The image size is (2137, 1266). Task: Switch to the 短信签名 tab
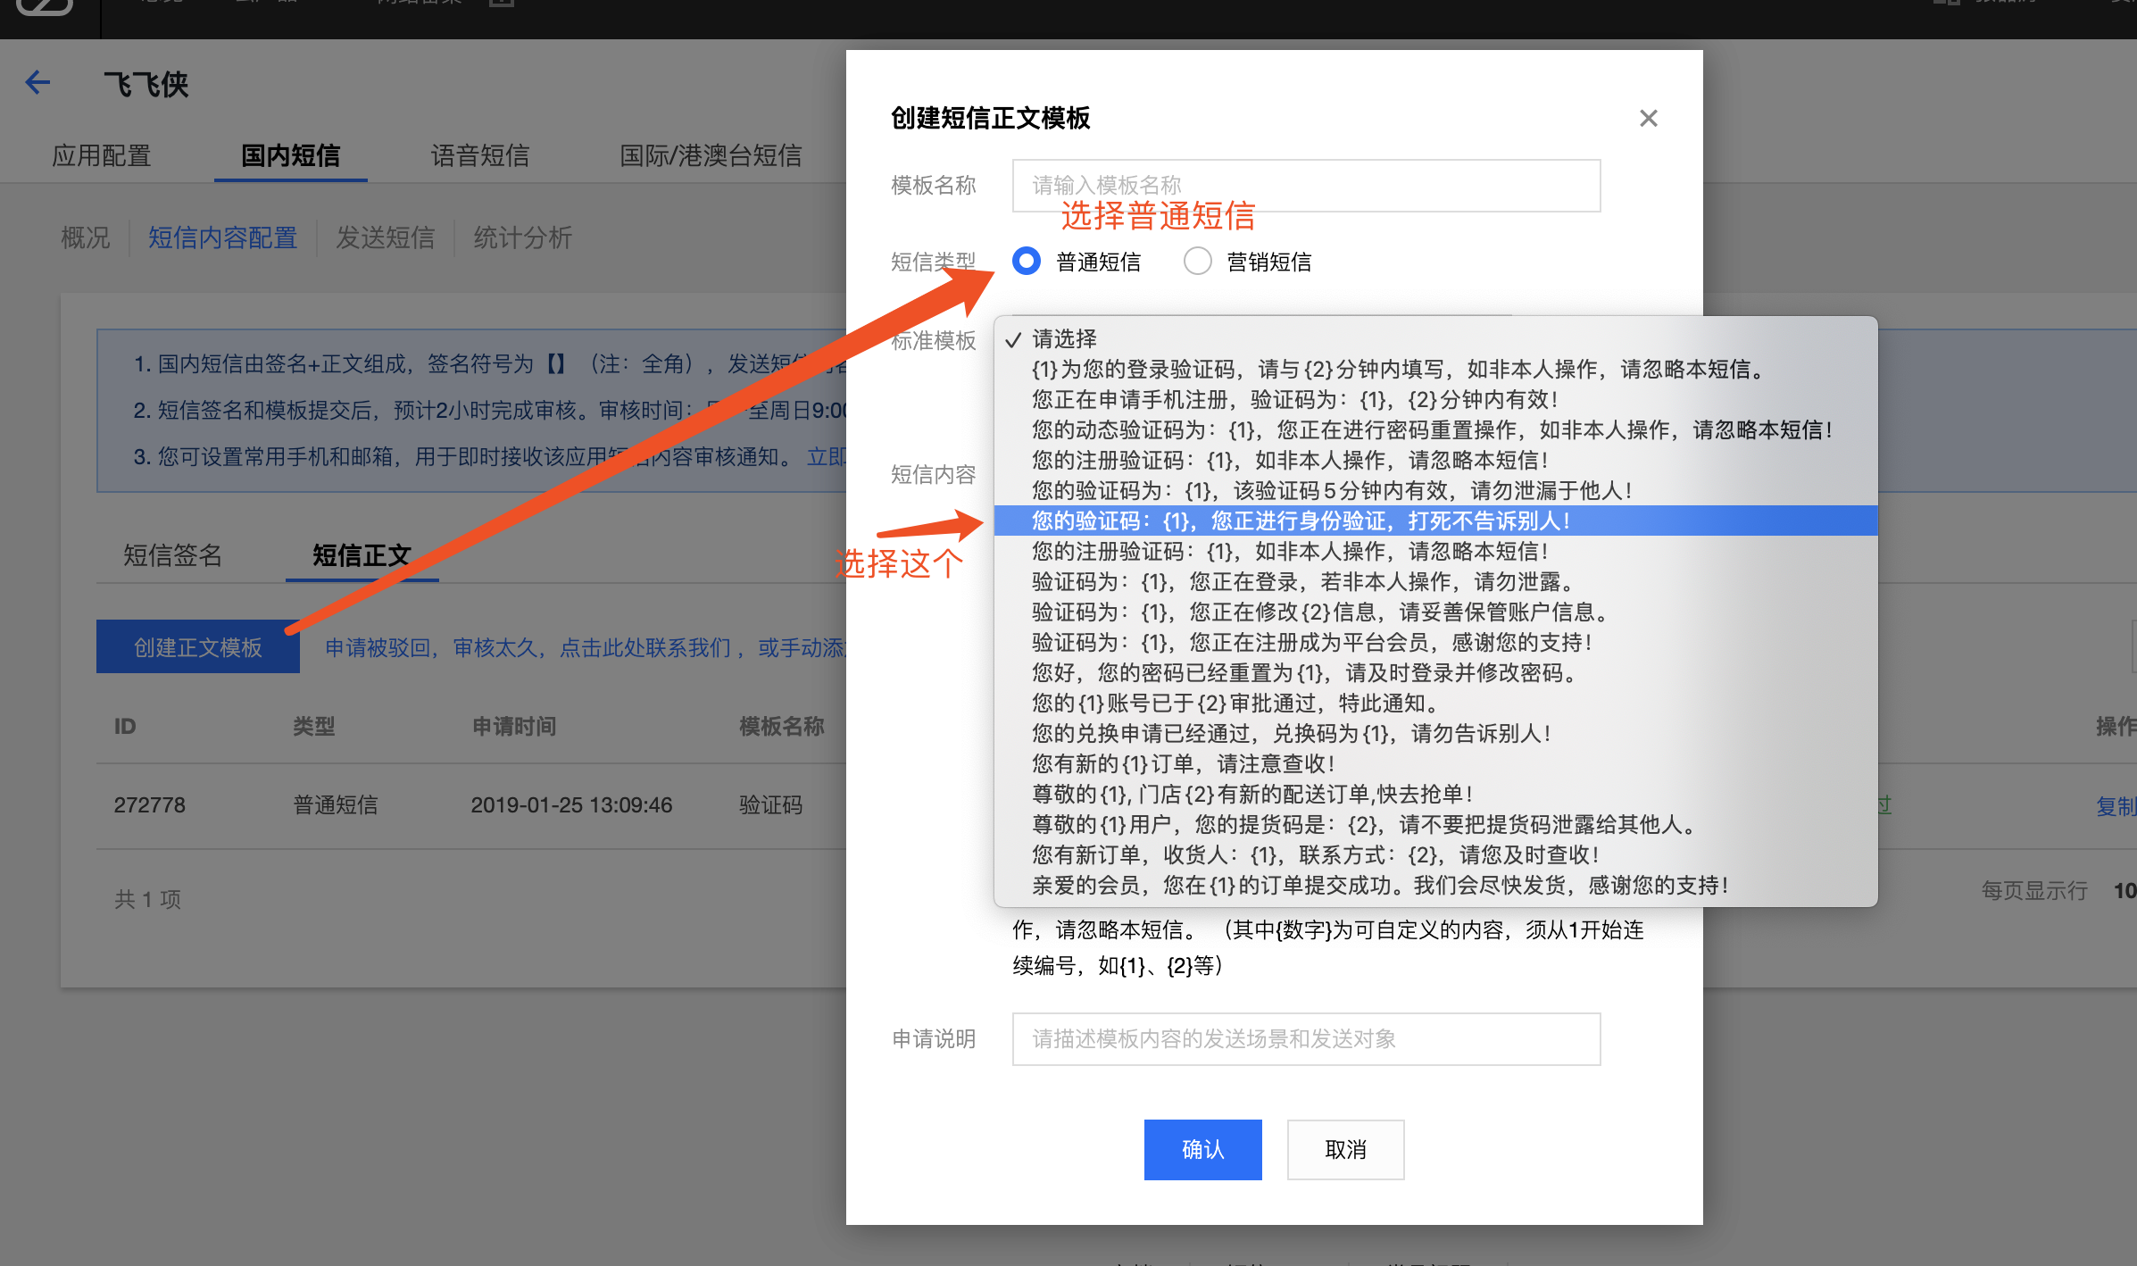coord(172,555)
